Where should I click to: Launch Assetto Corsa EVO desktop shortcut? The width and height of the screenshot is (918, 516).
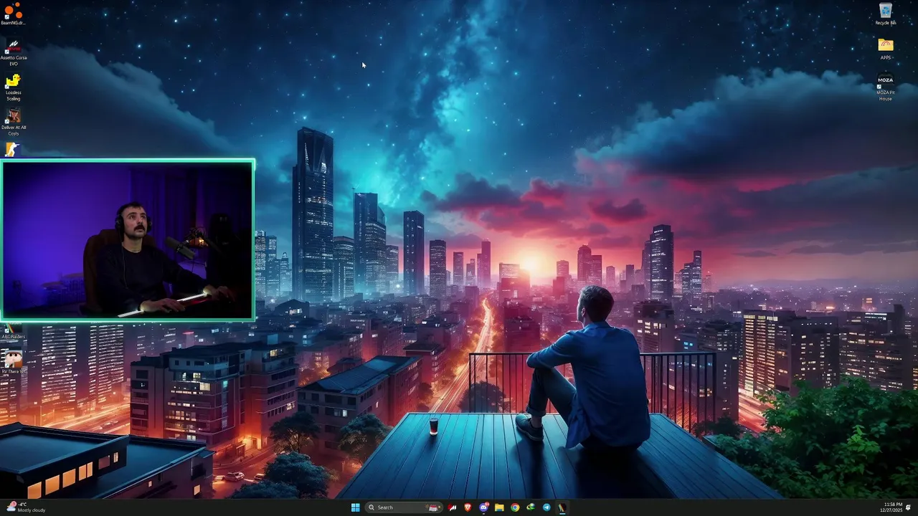click(x=13, y=52)
